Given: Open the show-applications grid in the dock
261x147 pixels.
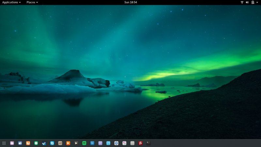Looking at the screenshot, I should [x=4, y=143].
